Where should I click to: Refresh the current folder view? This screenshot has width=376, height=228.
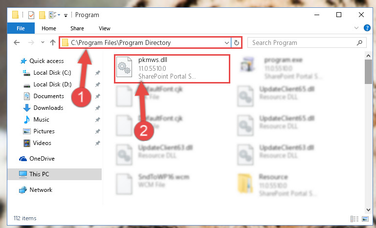[x=237, y=42]
